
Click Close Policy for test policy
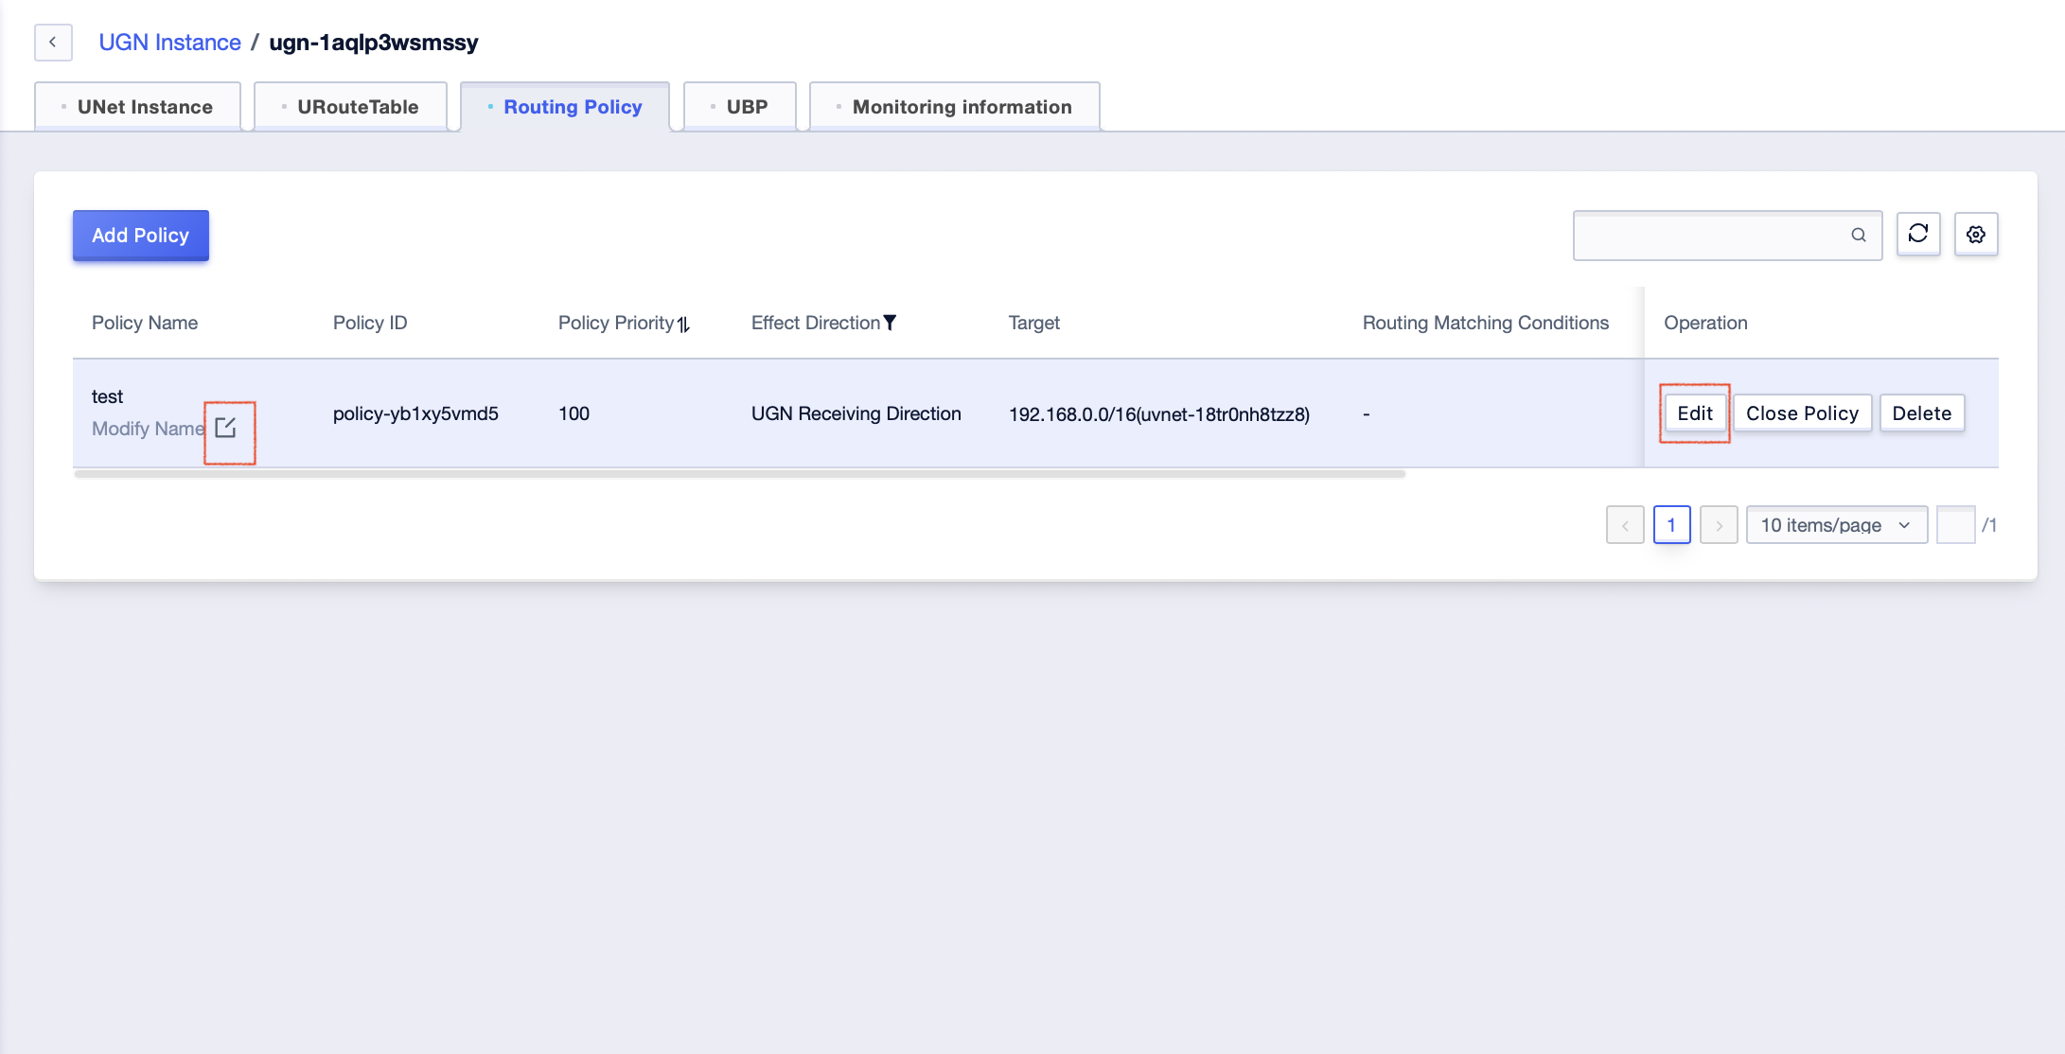pos(1802,413)
